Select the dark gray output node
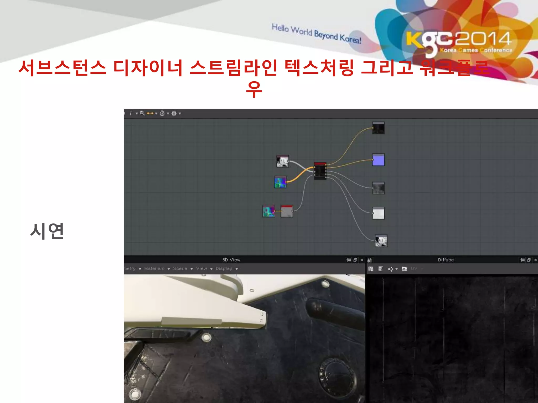 click(x=379, y=188)
